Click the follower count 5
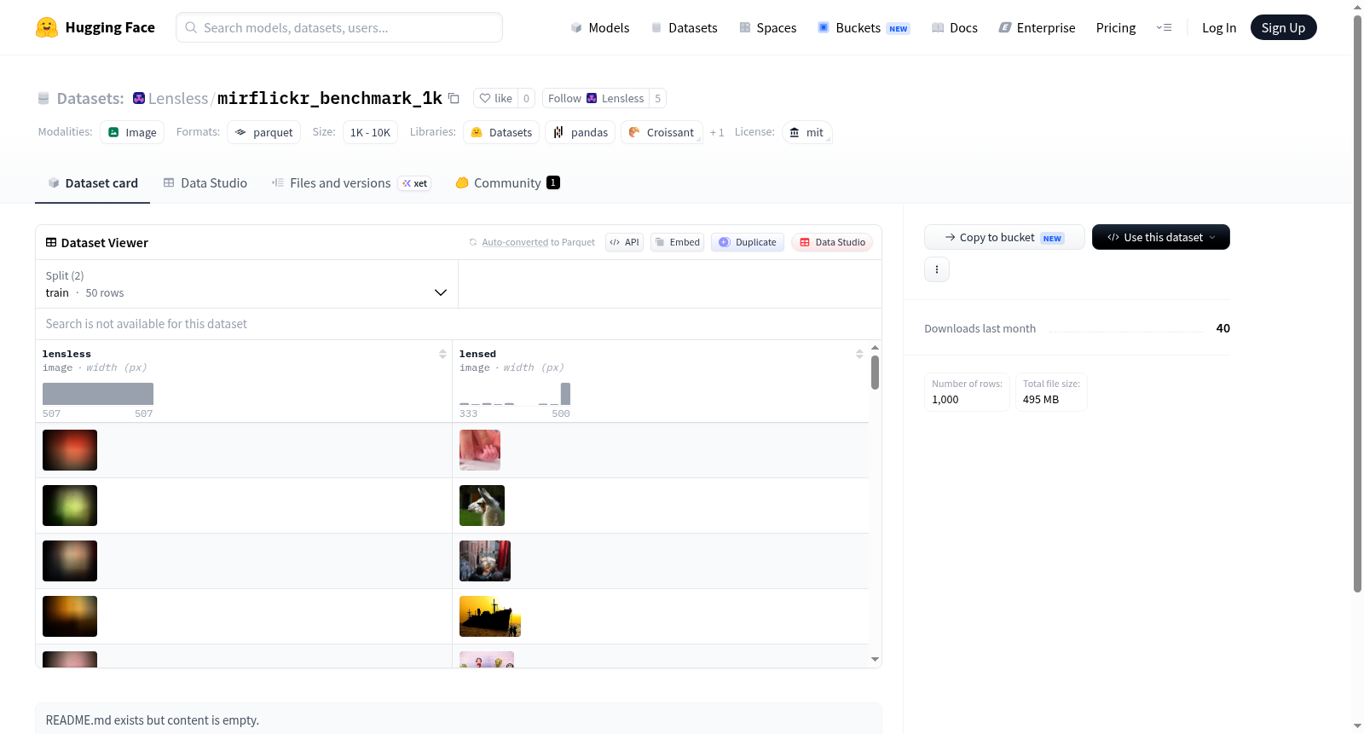The image size is (1364, 734). point(657,98)
